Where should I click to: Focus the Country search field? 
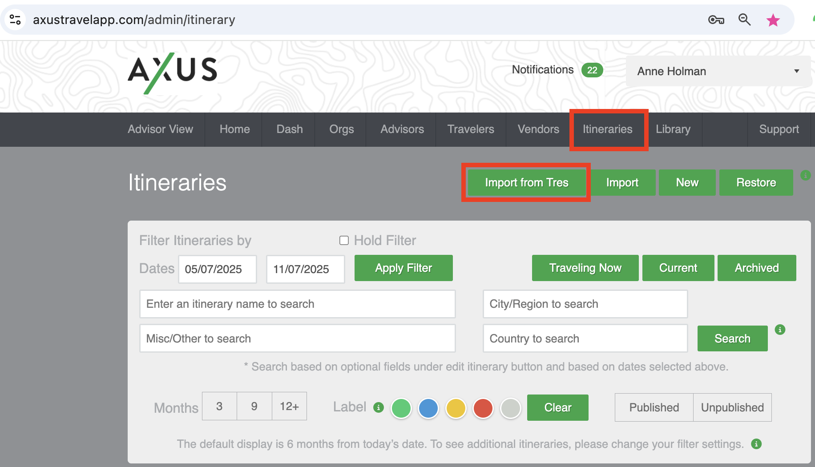tap(585, 339)
